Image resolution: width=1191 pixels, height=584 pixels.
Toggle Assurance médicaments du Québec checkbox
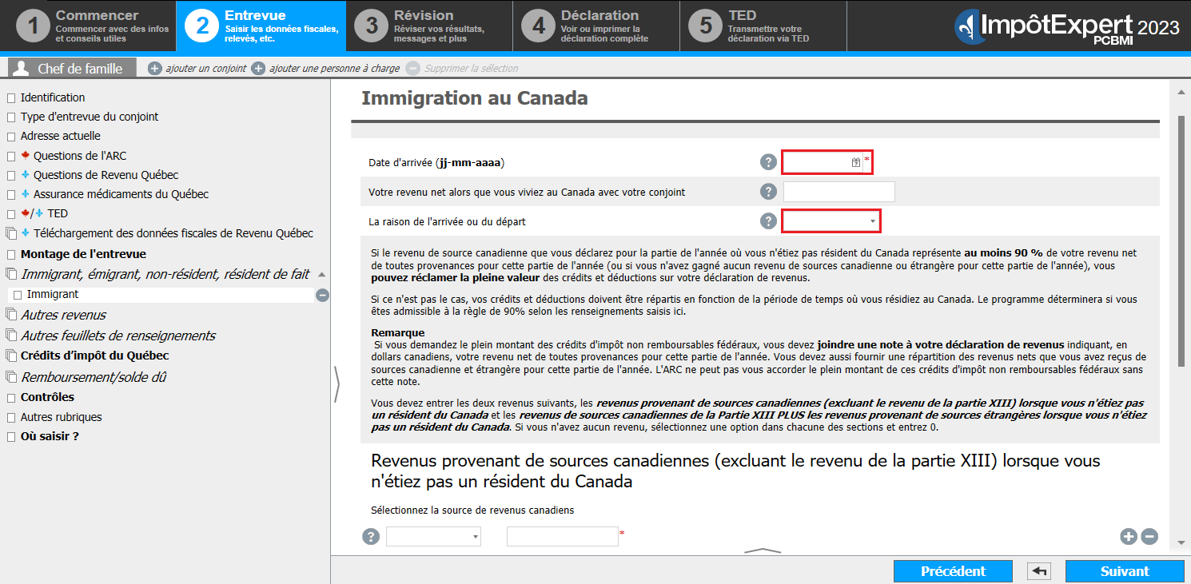(11, 195)
